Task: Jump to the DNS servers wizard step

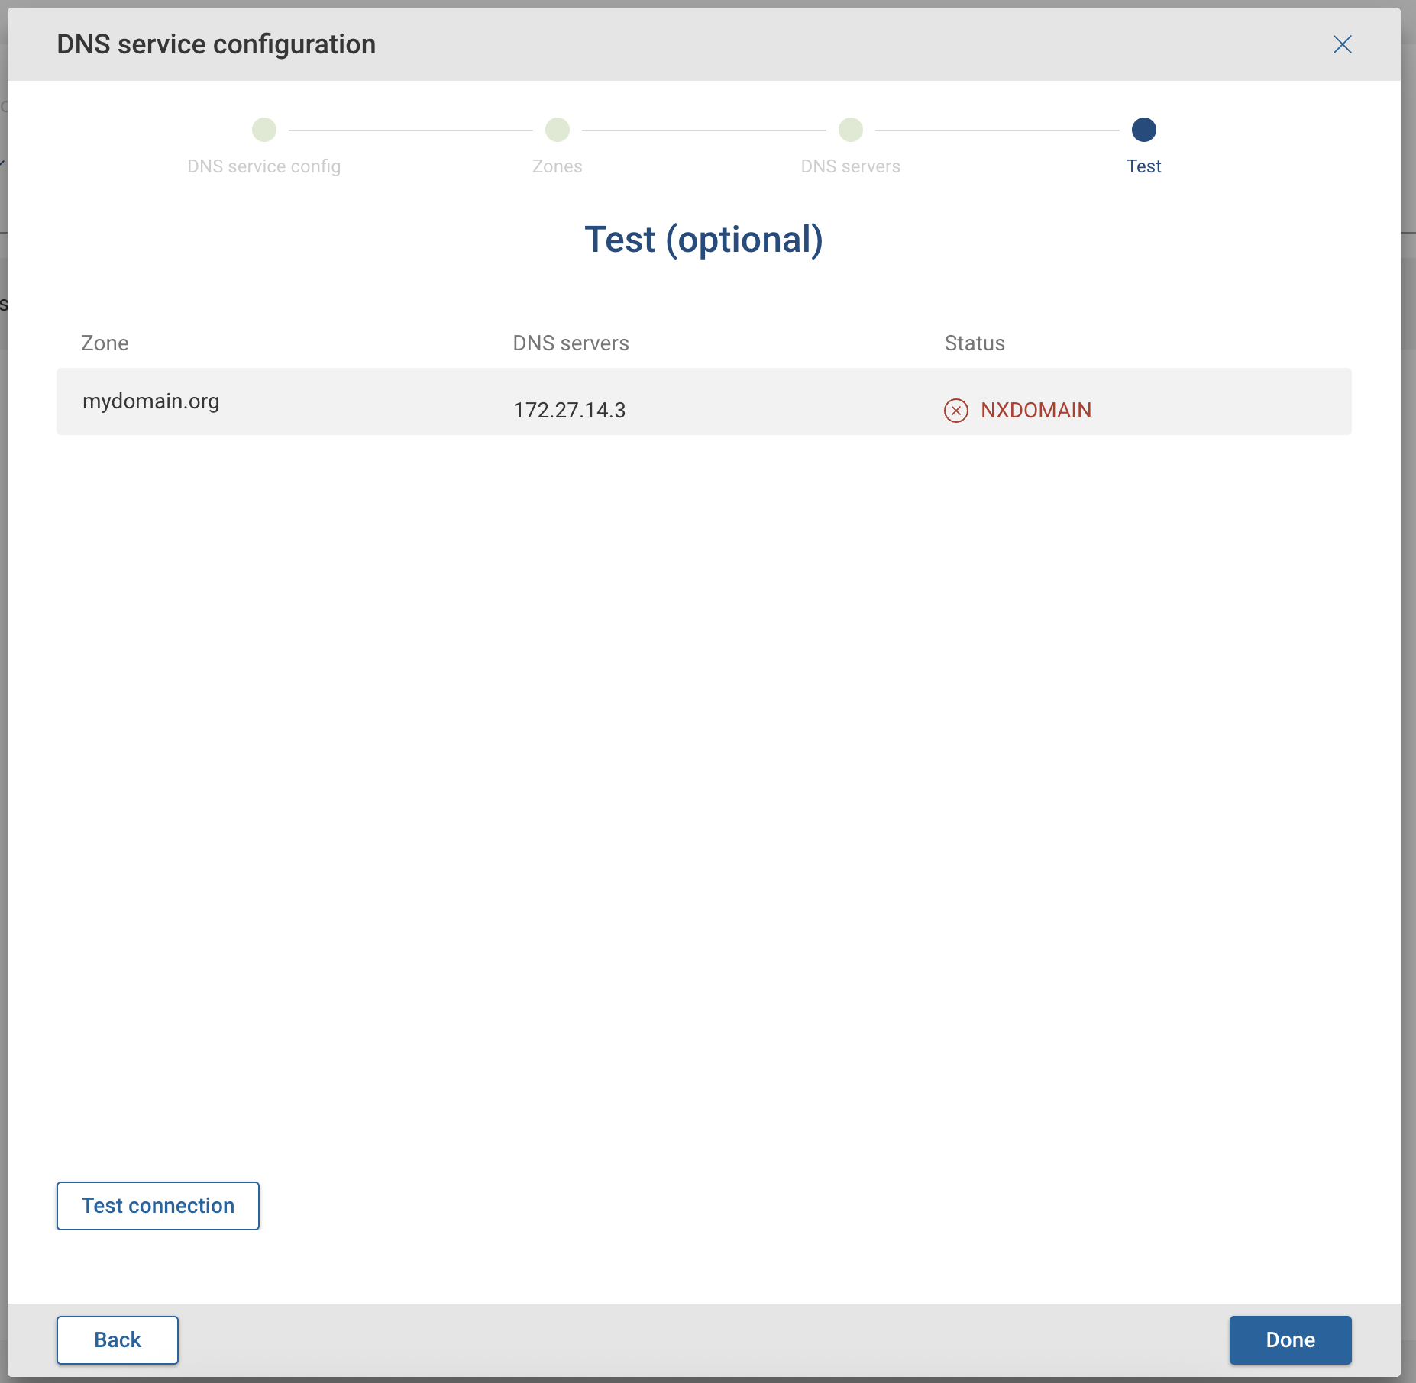Action: point(849,166)
